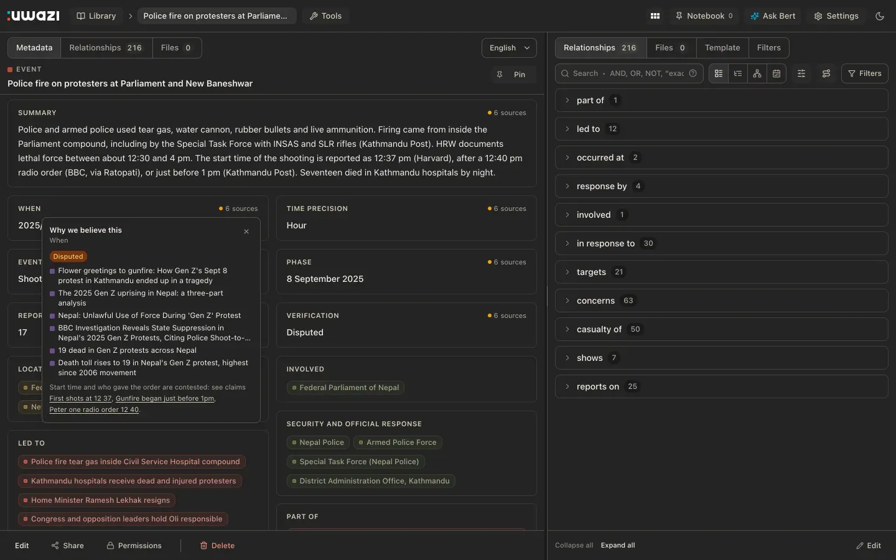Image resolution: width=896 pixels, height=560 pixels.
Task: Open the apps grid icon
Action: [x=655, y=16]
